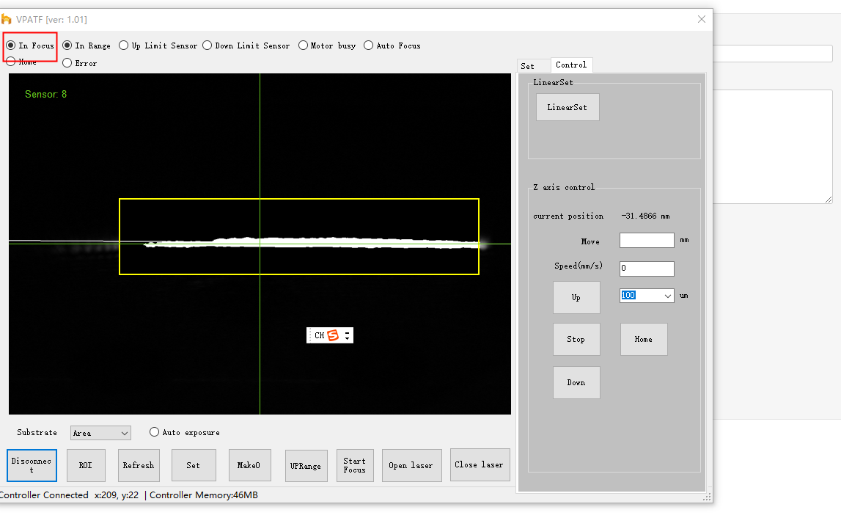Click the Set button in the bottom row

pyautogui.click(x=194, y=465)
